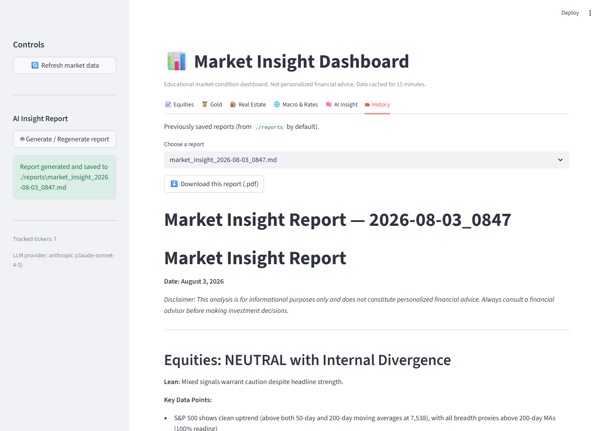The width and height of the screenshot is (604, 431).
Task: Show the AI Insight tab
Action: (342, 105)
